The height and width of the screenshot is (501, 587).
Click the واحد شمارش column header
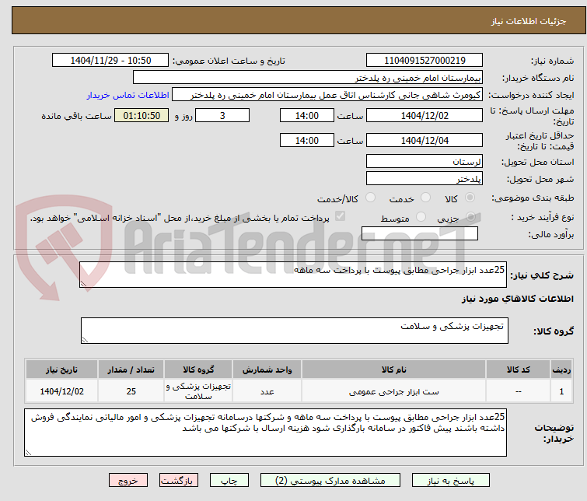coord(267,370)
